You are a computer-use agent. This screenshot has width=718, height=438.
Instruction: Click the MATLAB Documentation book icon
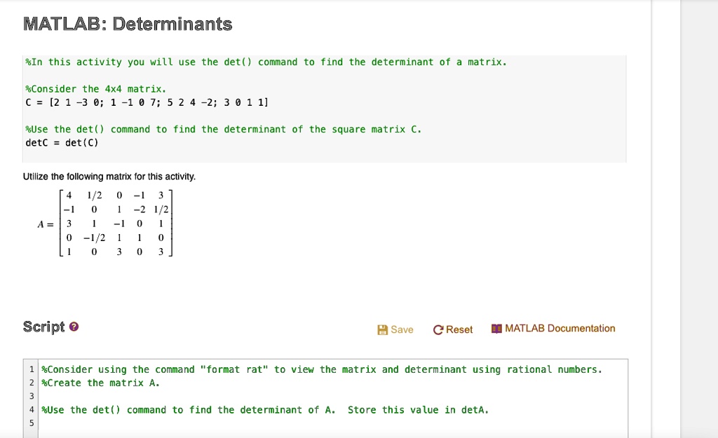click(496, 329)
